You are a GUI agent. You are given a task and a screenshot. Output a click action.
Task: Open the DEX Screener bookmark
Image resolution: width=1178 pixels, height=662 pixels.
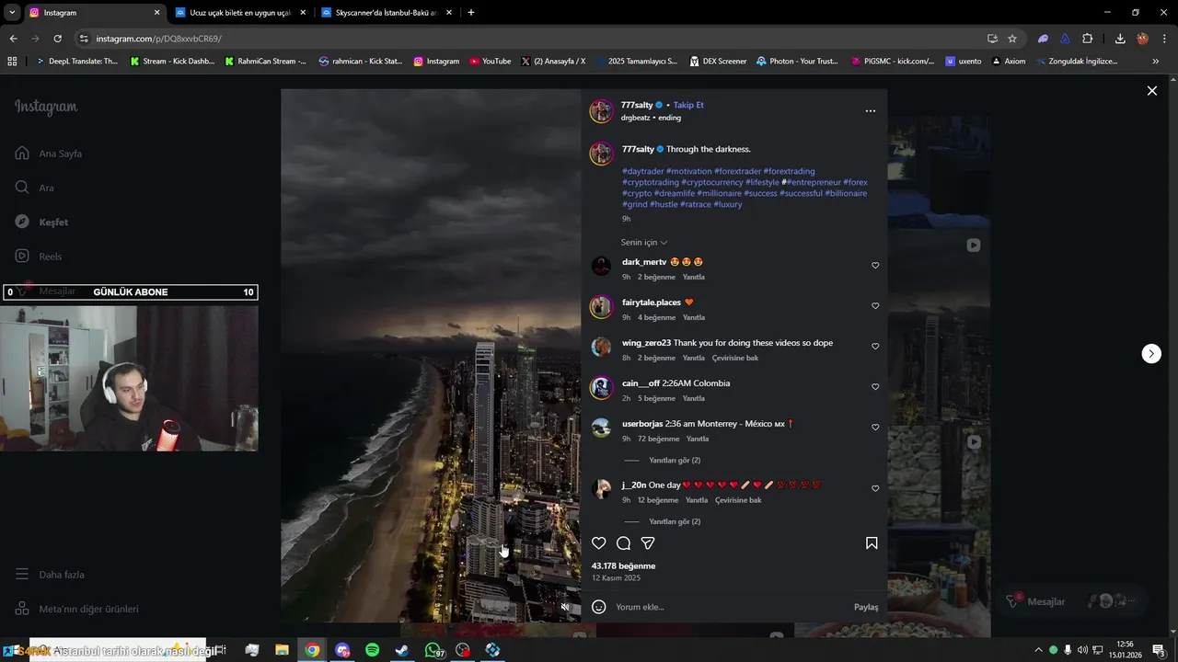pyautogui.click(x=718, y=62)
